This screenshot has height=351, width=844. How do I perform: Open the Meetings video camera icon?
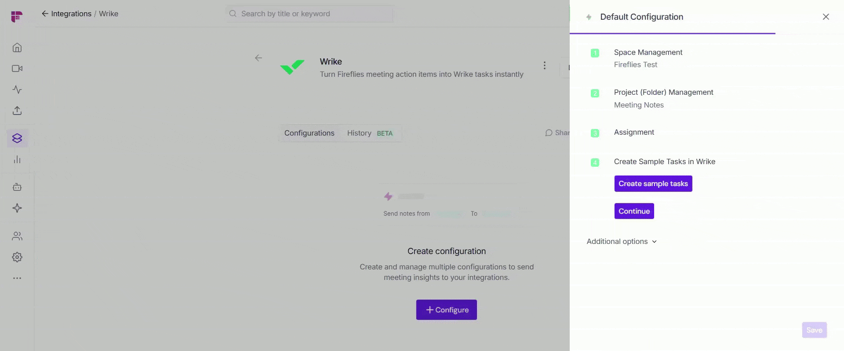coord(17,68)
